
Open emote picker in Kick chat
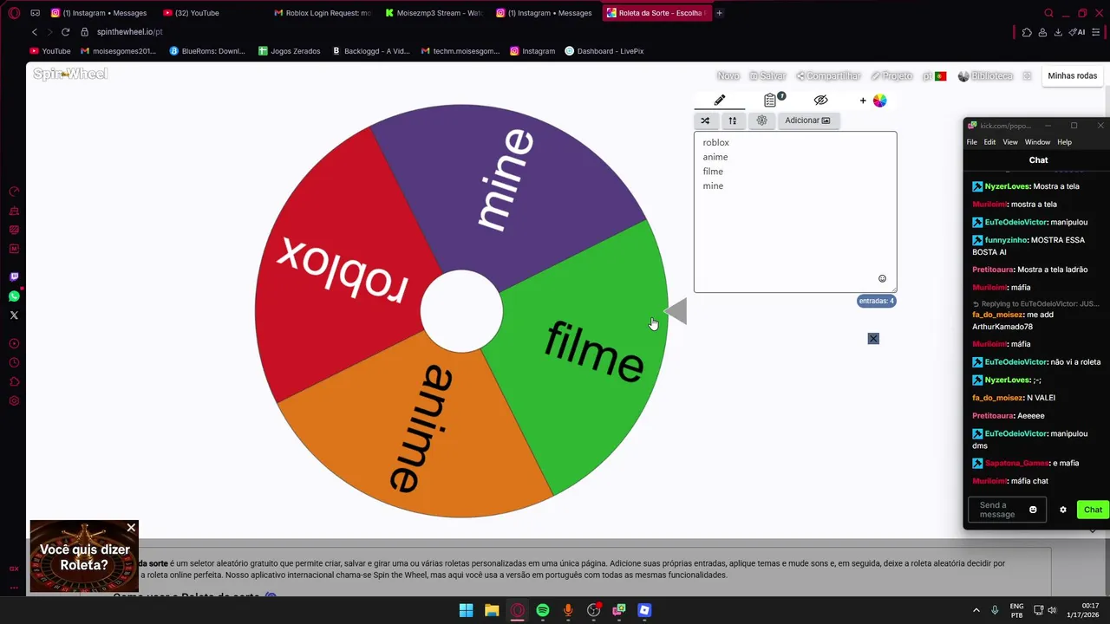[1033, 510]
